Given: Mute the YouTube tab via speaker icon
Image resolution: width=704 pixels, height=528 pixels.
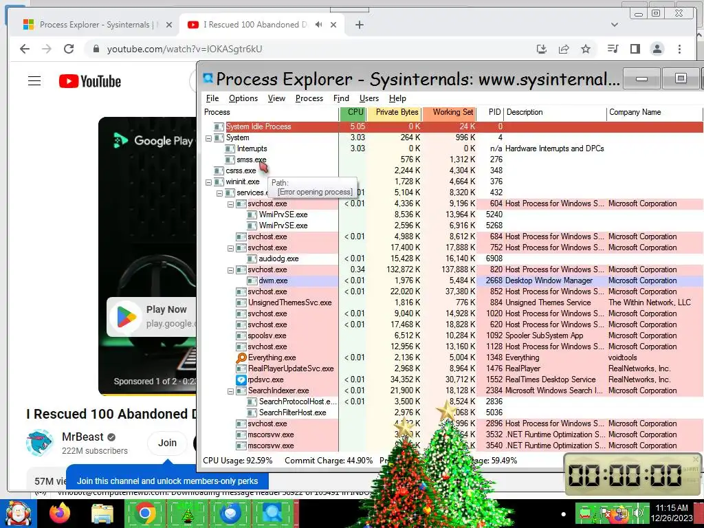Looking at the screenshot, I should click(319, 25).
